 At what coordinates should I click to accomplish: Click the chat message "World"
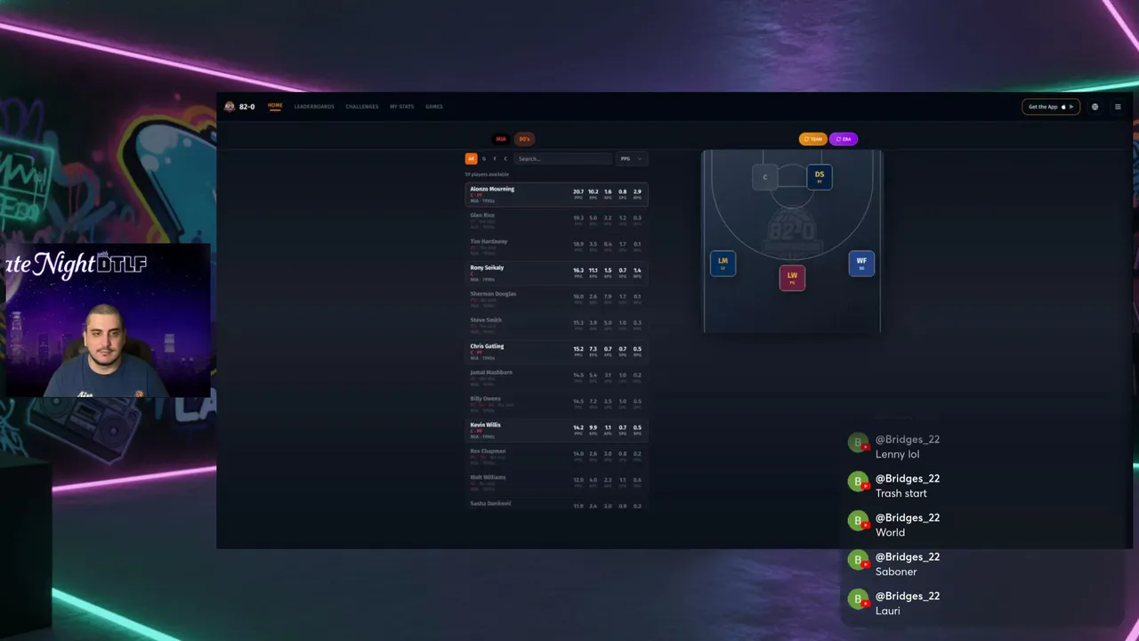pyautogui.click(x=890, y=532)
